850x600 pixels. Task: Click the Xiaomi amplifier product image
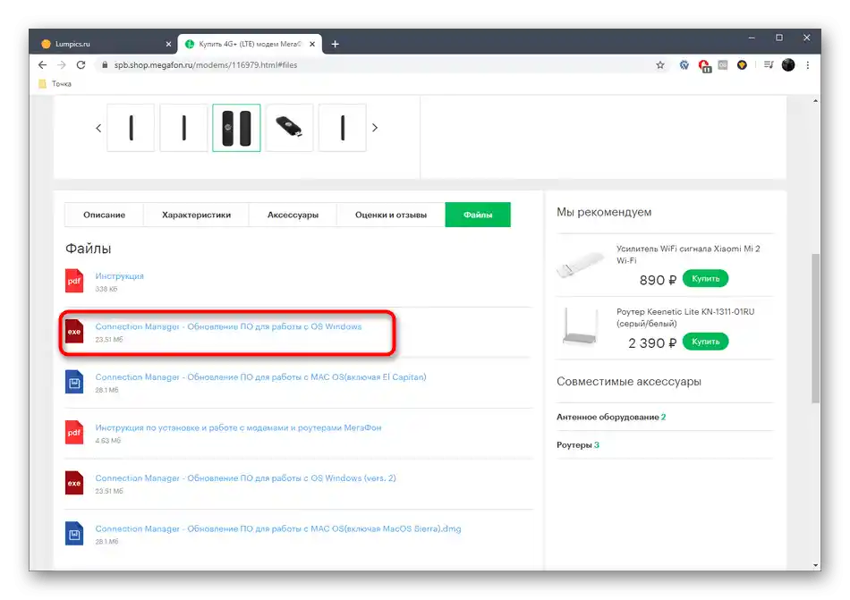(x=580, y=265)
